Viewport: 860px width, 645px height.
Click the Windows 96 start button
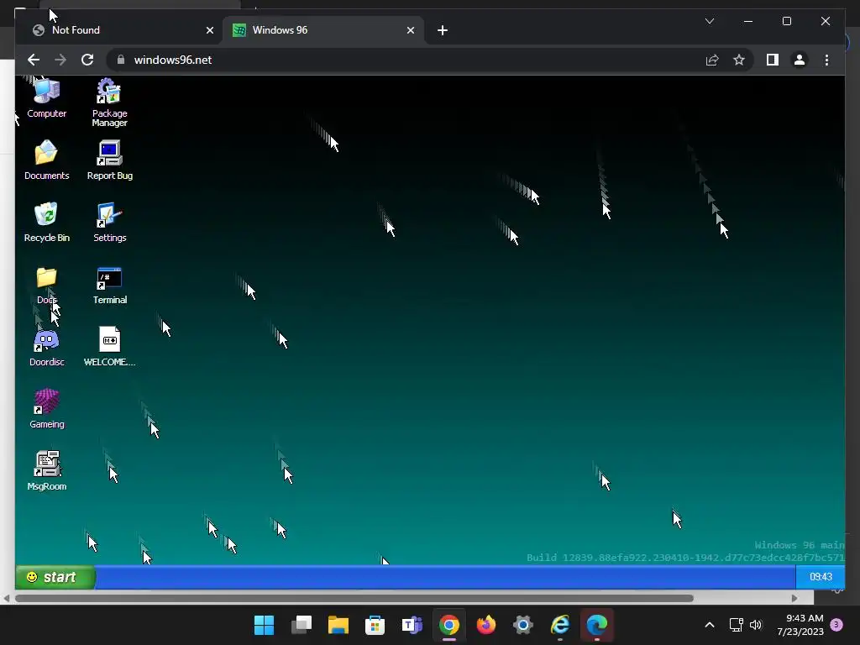[55, 577]
